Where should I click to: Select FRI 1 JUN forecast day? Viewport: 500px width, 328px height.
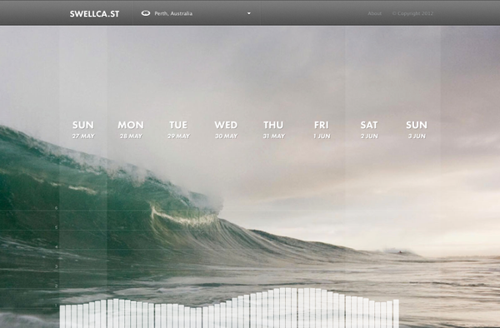[x=322, y=130]
